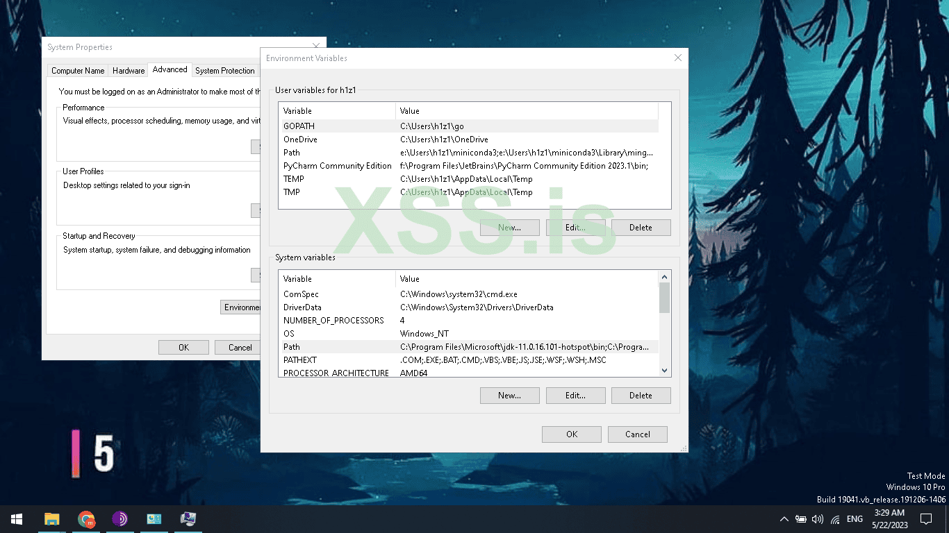Click Value column header in System variables

point(527,279)
